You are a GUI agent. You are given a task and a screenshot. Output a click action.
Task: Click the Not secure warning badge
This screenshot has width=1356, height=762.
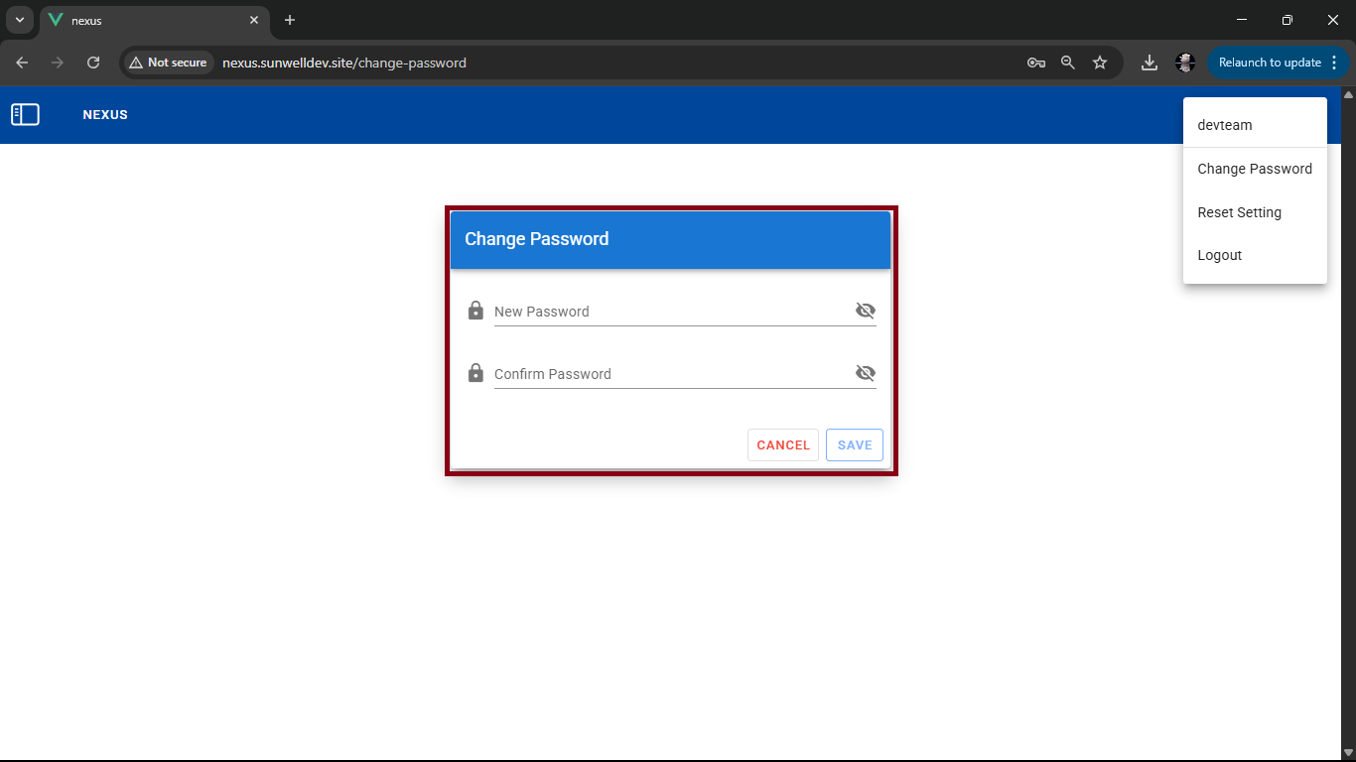click(168, 62)
